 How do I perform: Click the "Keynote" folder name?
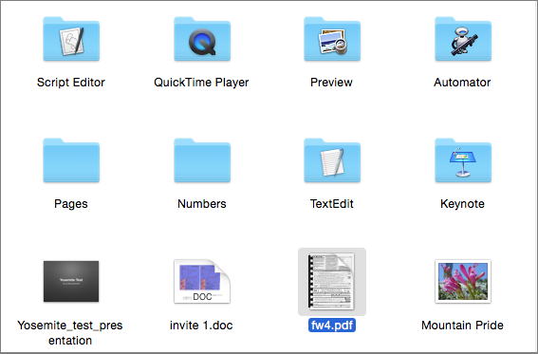(x=462, y=204)
